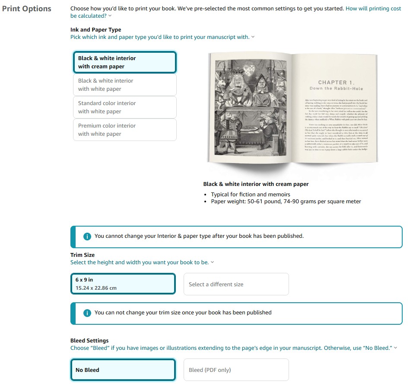Viewport: 410px width, 384px height.
Task: Choose Premium color interior with white paper
Action: point(125,130)
